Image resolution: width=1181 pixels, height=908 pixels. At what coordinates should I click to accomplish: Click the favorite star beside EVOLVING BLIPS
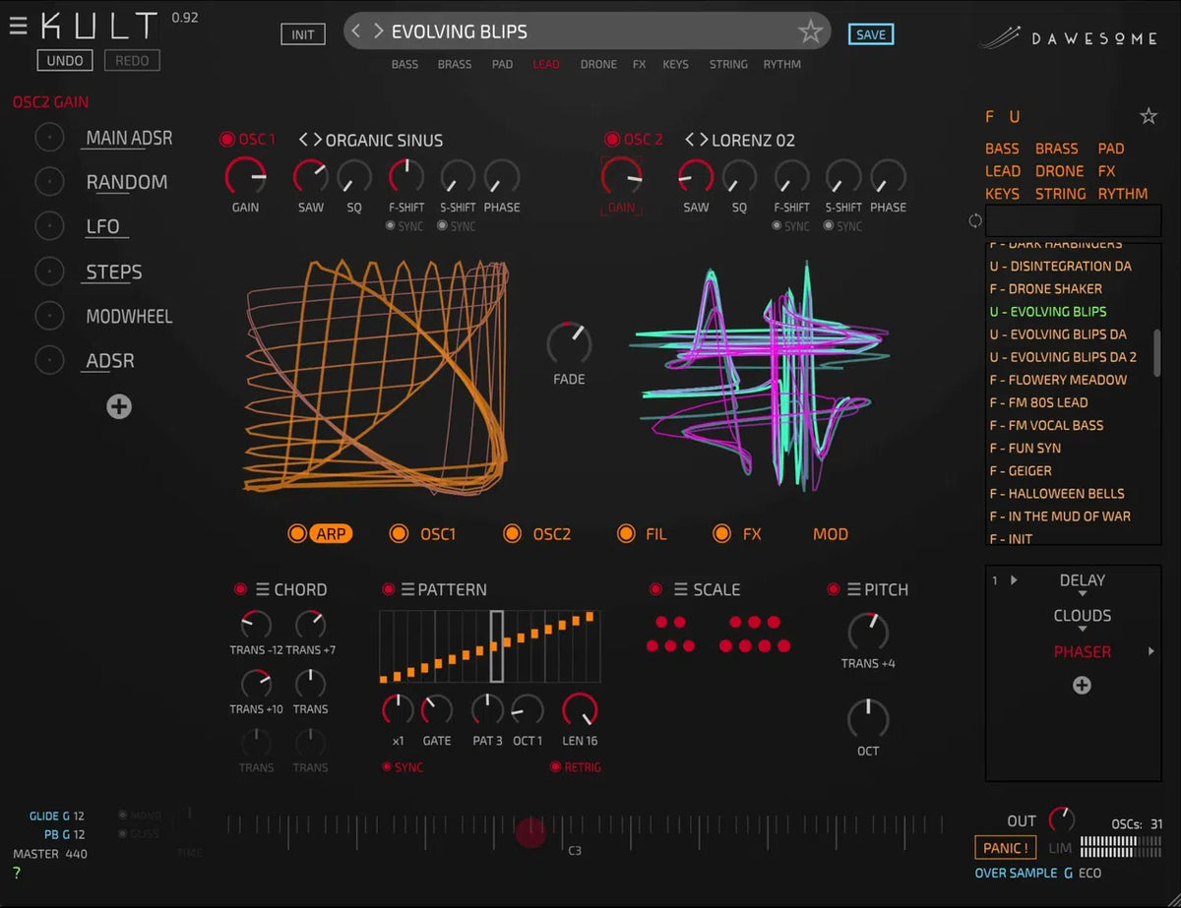click(811, 30)
